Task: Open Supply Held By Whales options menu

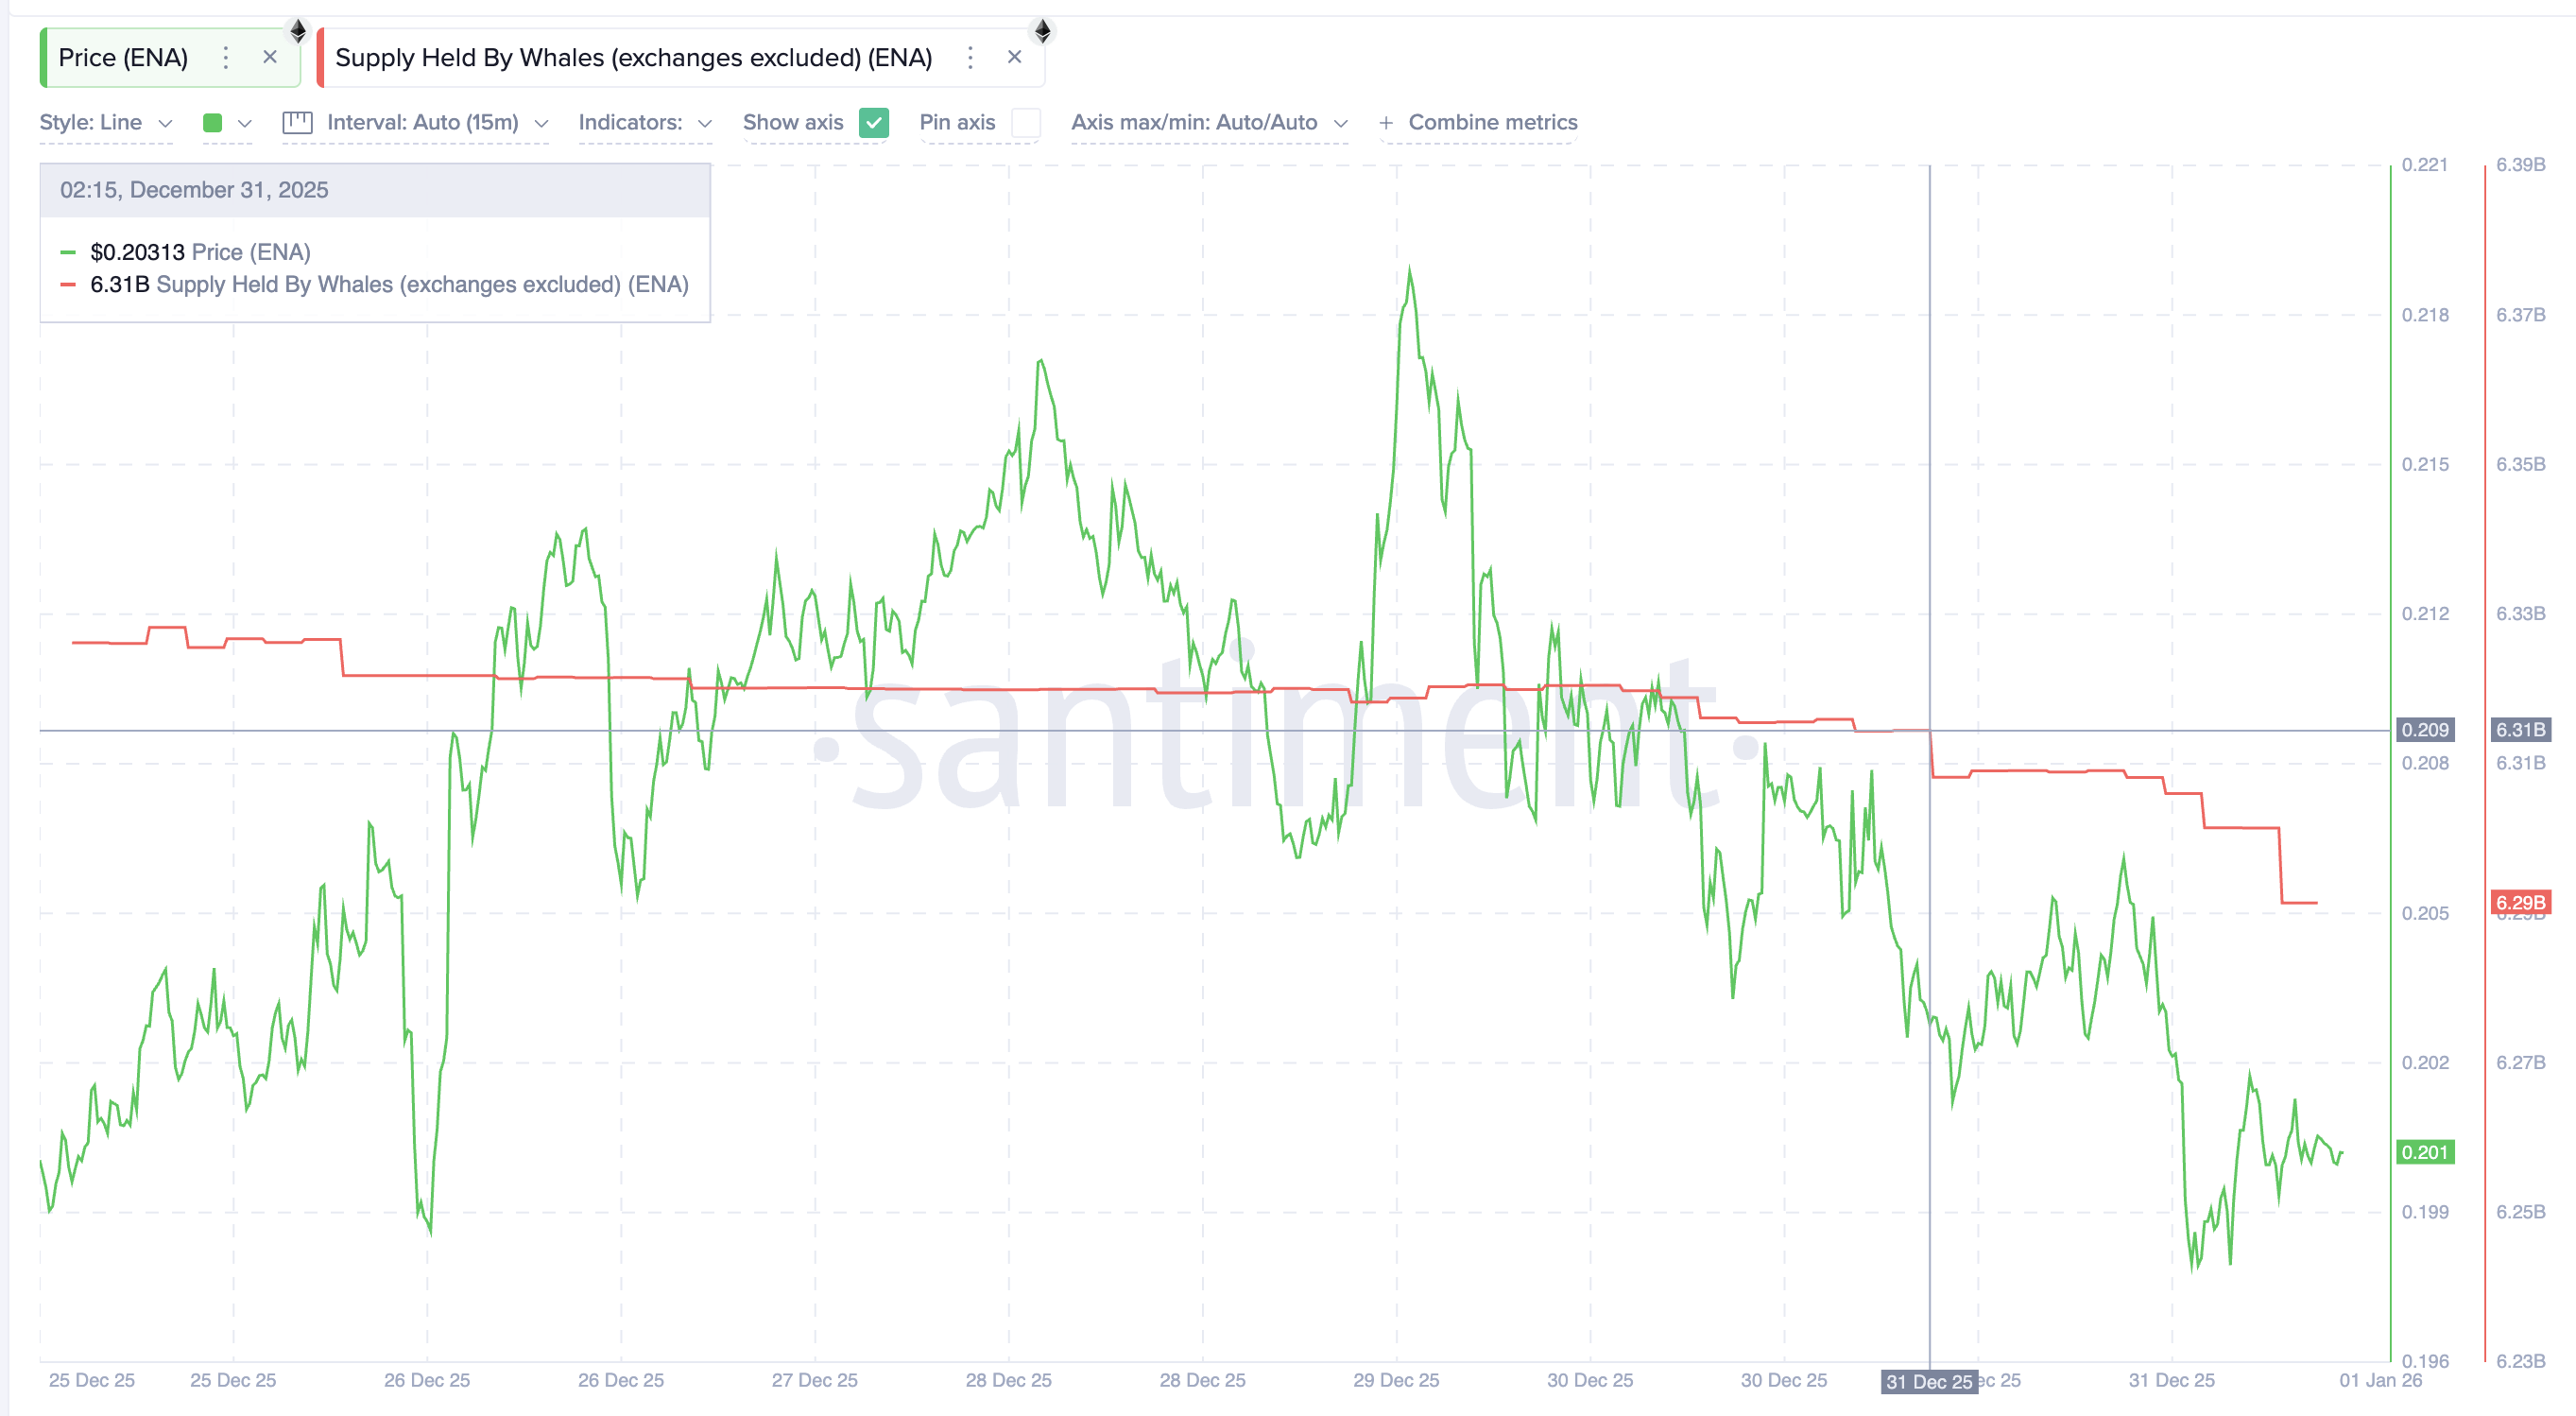Action: click(970, 57)
